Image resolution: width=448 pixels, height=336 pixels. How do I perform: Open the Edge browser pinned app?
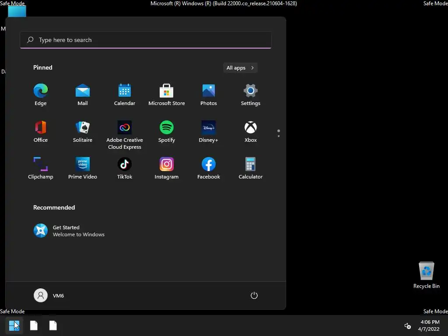[x=41, y=95]
